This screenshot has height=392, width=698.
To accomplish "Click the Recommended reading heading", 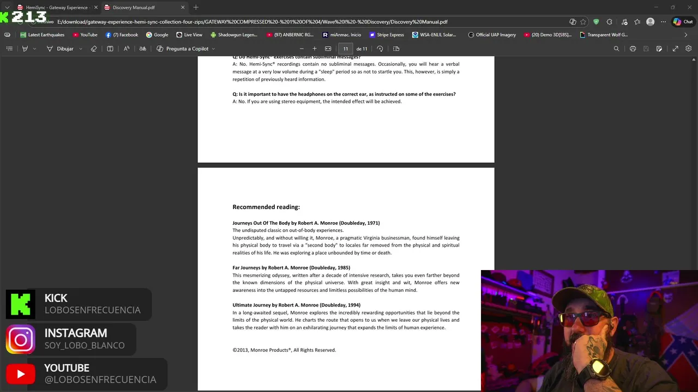I will 266,207.
